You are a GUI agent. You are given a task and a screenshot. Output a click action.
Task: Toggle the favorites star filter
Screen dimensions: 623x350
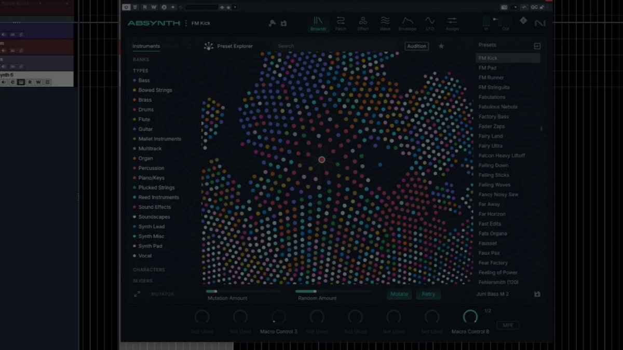pyautogui.click(x=441, y=46)
